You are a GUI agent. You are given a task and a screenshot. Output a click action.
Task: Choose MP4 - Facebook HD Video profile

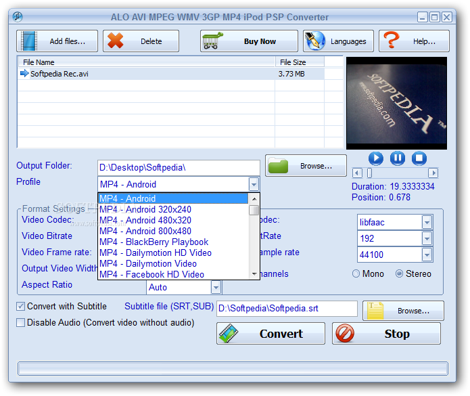click(x=174, y=274)
